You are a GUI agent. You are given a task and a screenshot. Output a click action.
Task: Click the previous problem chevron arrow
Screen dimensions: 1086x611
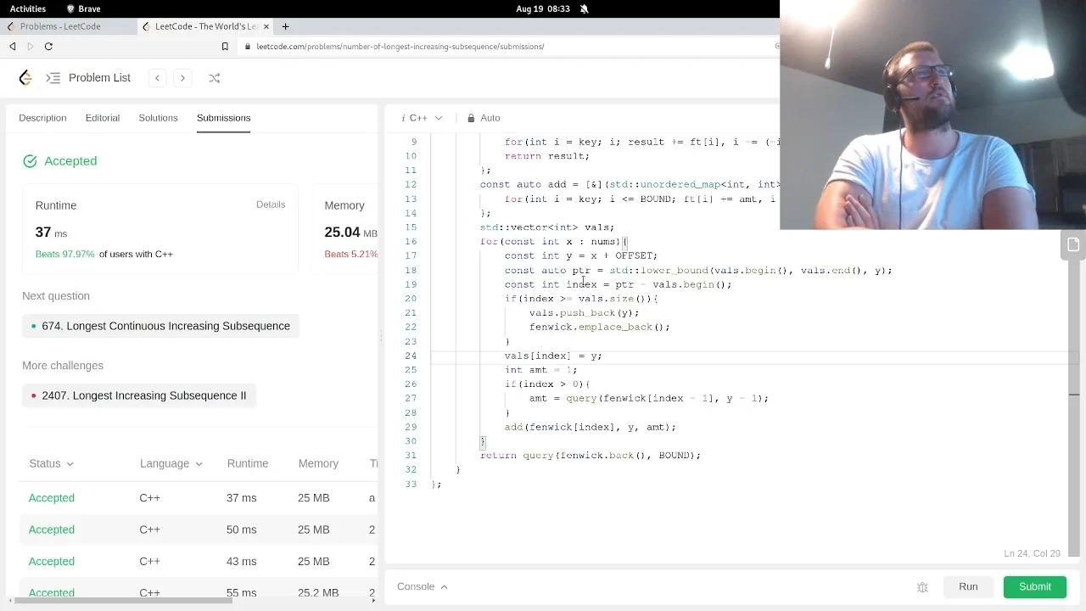(x=157, y=77)
